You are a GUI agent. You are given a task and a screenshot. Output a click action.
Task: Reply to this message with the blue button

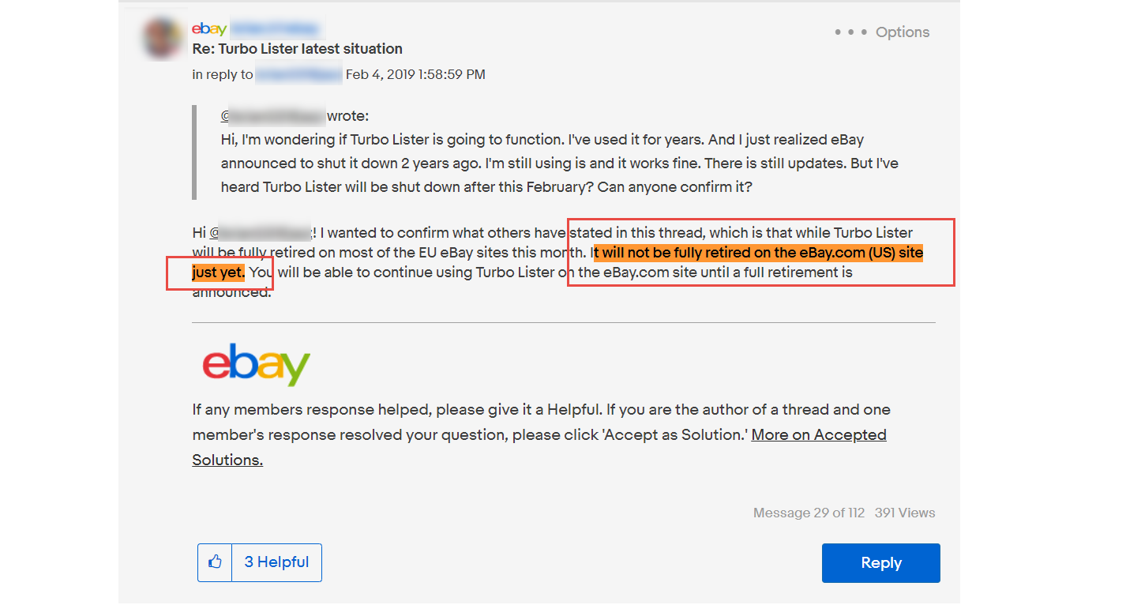tap(881, 563)
